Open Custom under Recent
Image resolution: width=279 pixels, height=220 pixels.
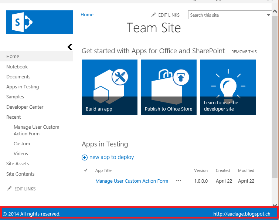click(x=22, y=143)
